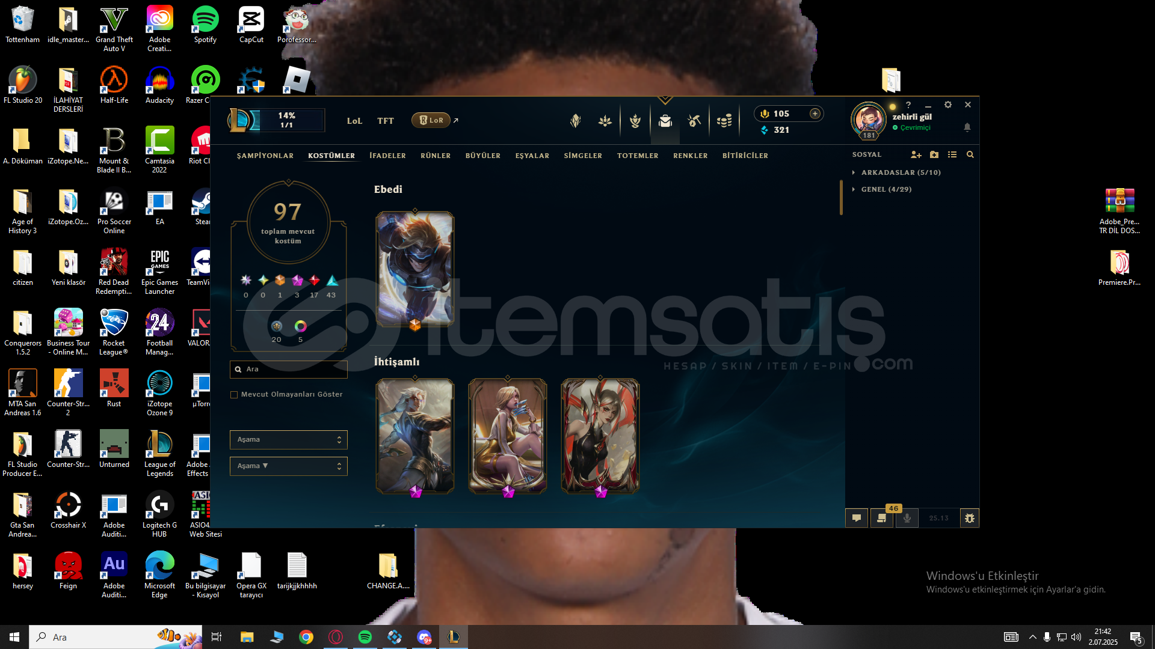Open Audacity desktop shortcut
The width and height of the screenshot is (1155, 649).
coord(159,86)
